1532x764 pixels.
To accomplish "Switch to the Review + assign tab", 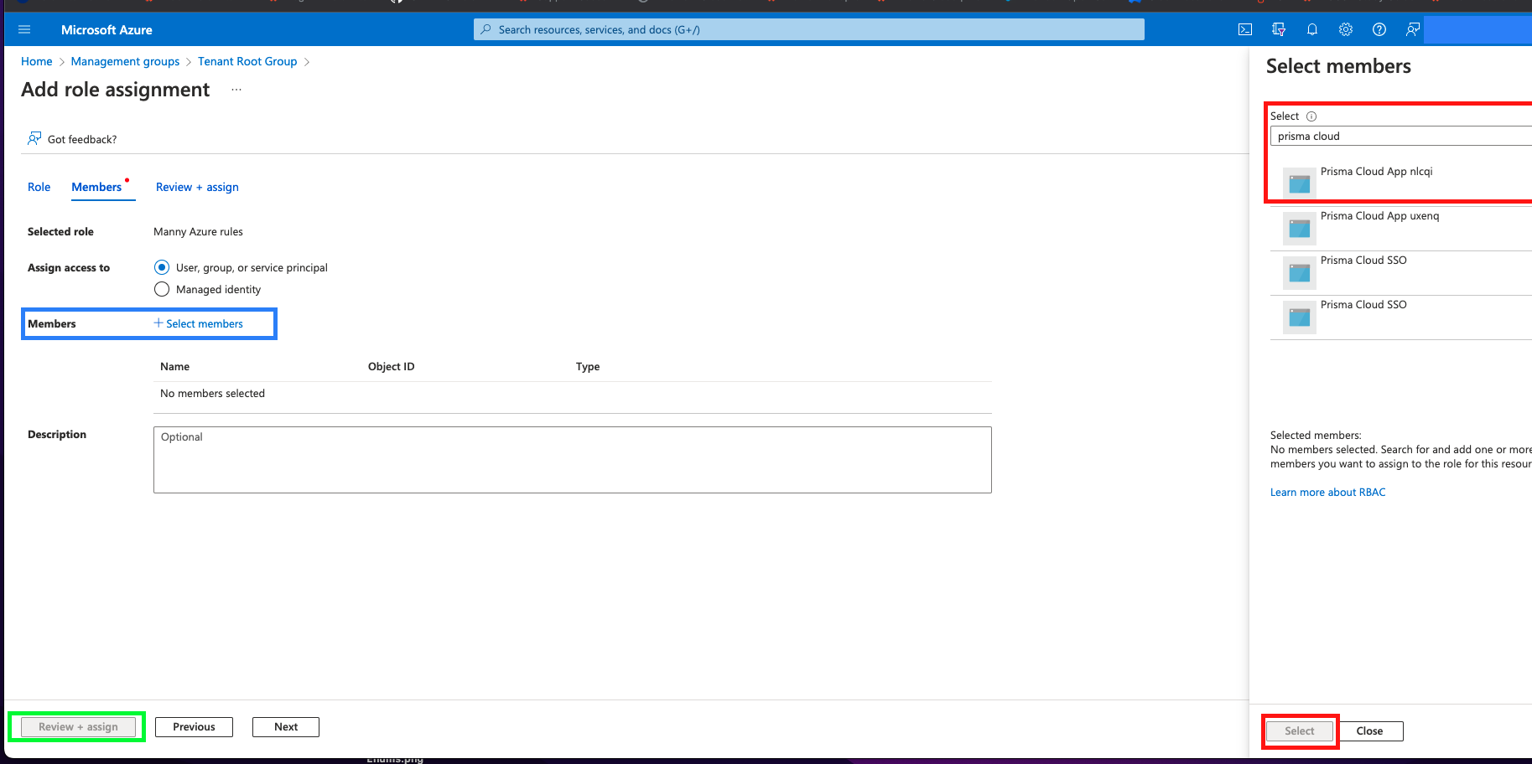I will (196, 187).
